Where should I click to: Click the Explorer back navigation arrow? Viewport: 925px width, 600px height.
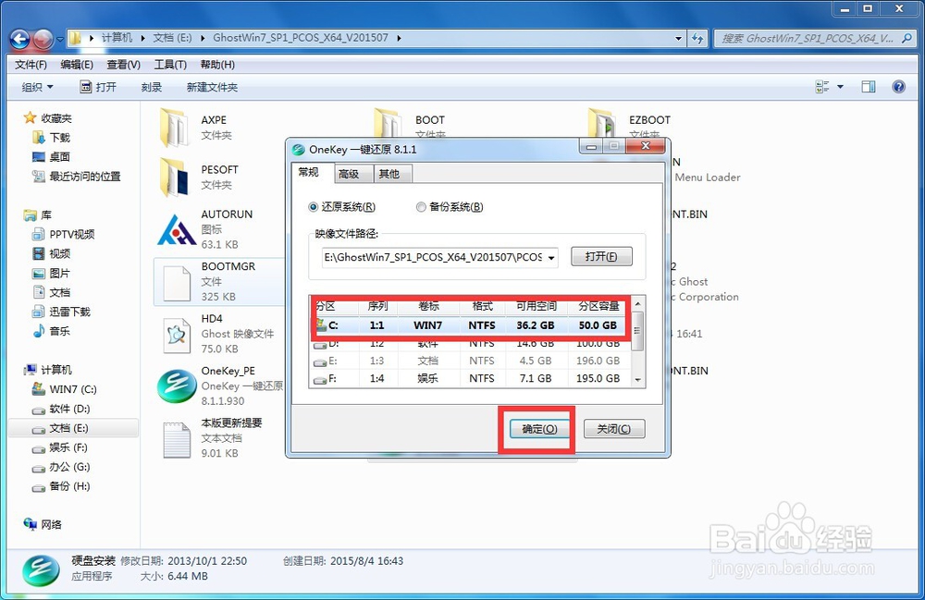19,39
